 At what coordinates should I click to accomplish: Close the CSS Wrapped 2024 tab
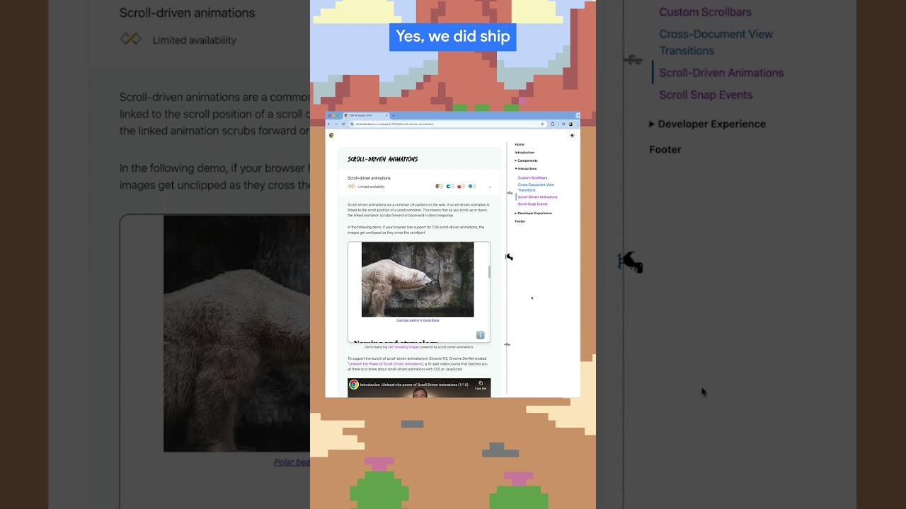tap(386, 115)
